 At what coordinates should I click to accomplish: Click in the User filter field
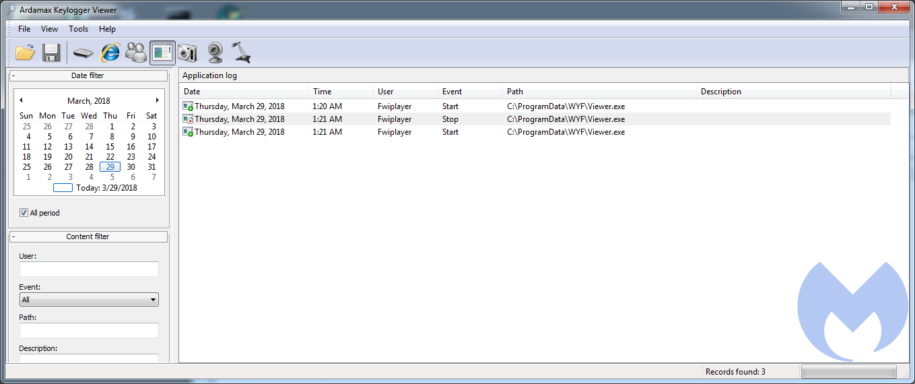click(89, 269)
